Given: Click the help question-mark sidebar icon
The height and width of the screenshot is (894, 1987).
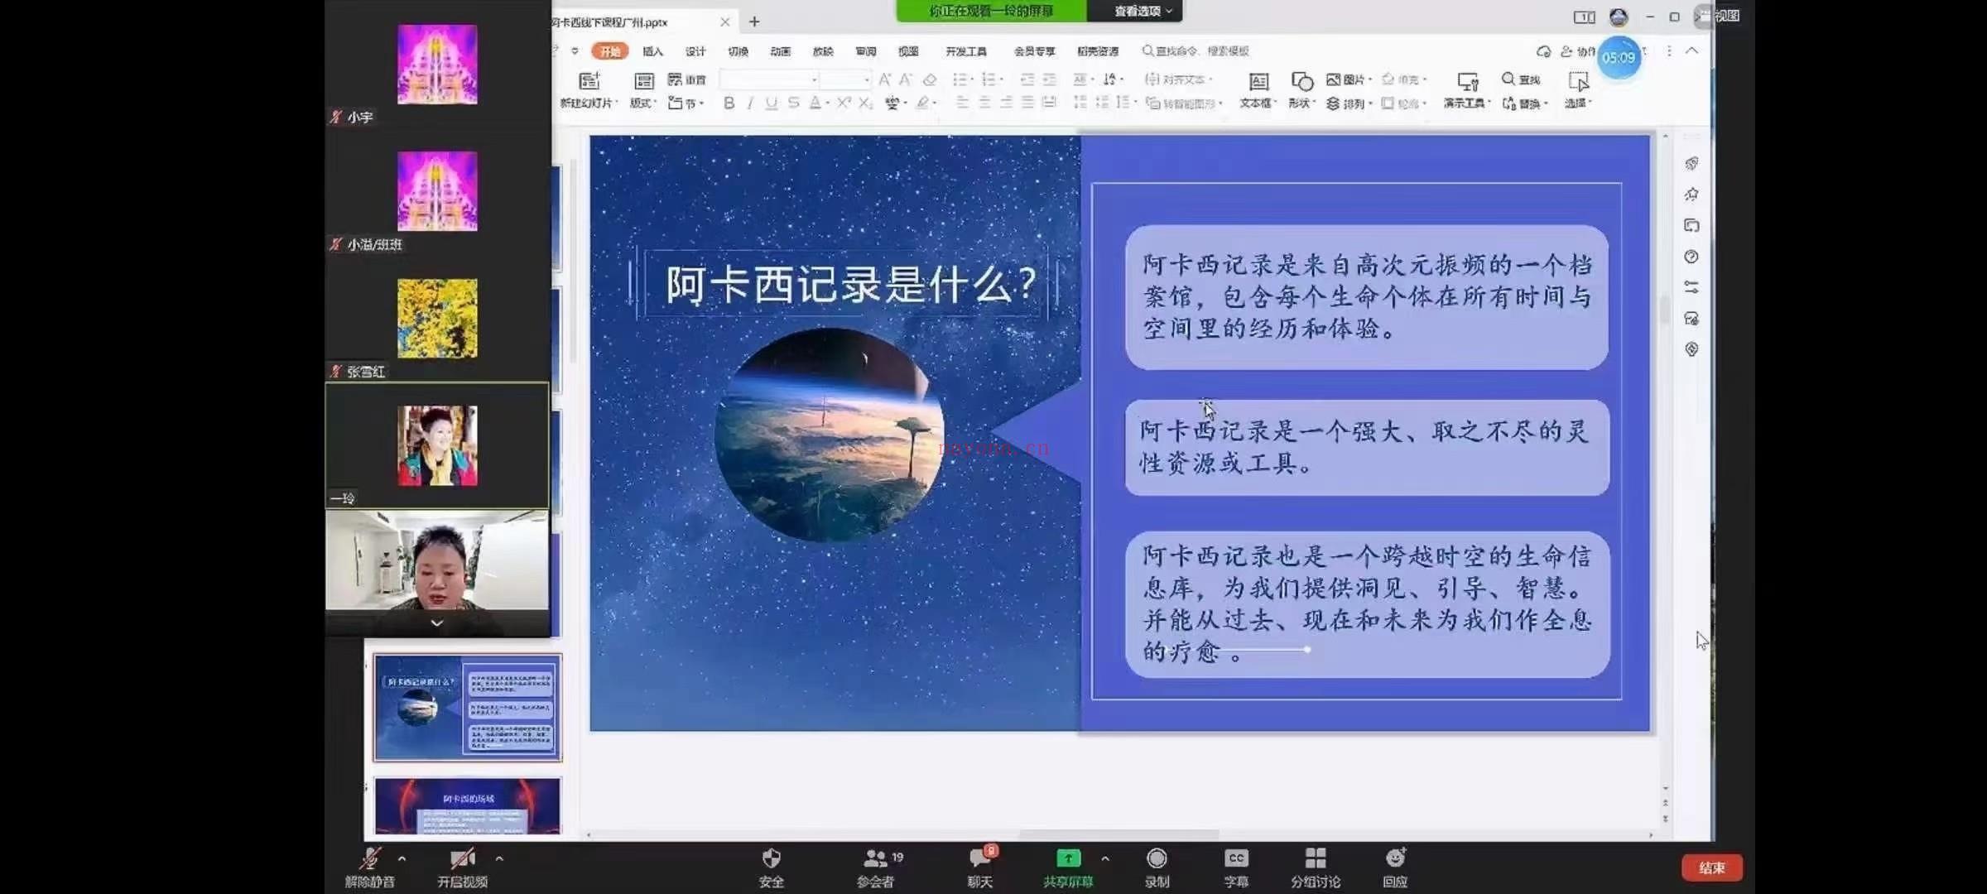Looking at the screenshot, I should tap(1691, 257).
